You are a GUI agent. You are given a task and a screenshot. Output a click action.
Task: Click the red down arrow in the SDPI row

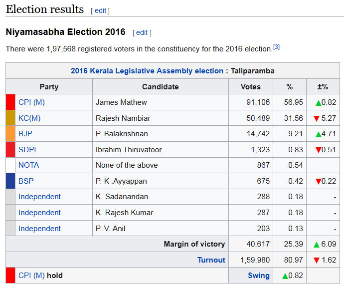tap(318, 150)
